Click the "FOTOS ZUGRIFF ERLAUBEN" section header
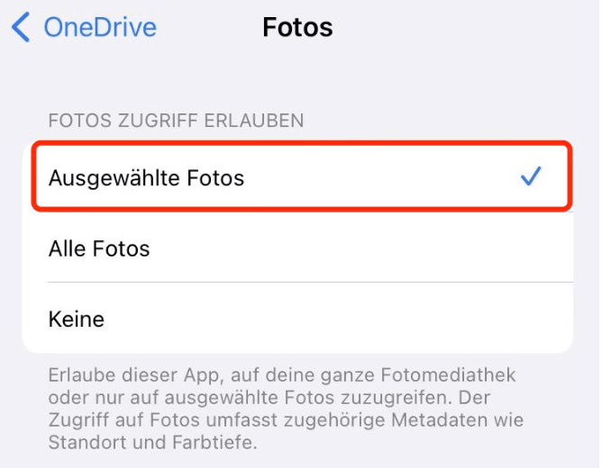Screen dimensions: 602x468 [x=176, y=121]
